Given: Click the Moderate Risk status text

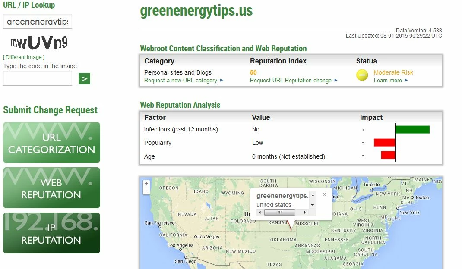Looking at the screenshot, I should coord(393,72).
